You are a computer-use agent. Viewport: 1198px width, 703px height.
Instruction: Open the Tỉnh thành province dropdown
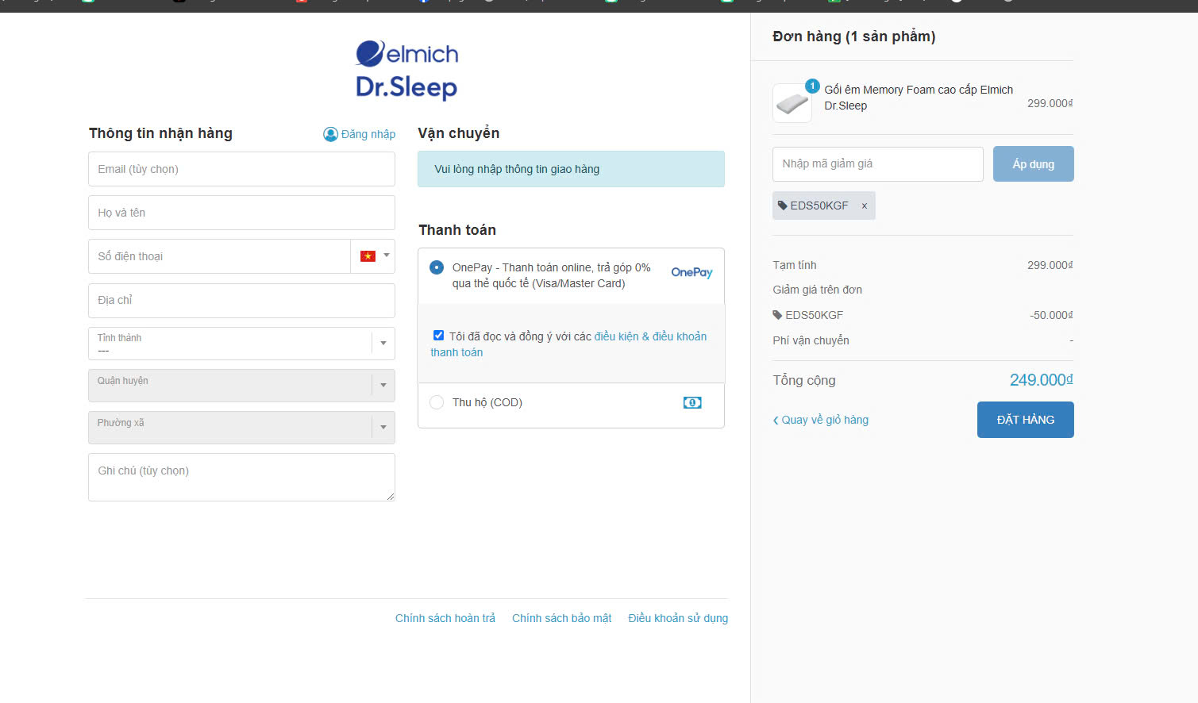241,344
